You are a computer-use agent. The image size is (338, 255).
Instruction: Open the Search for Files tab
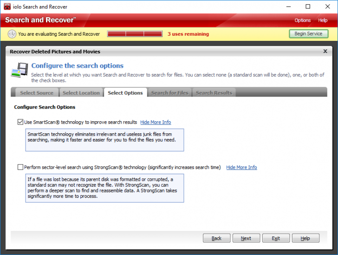click(x=169, y=93)
